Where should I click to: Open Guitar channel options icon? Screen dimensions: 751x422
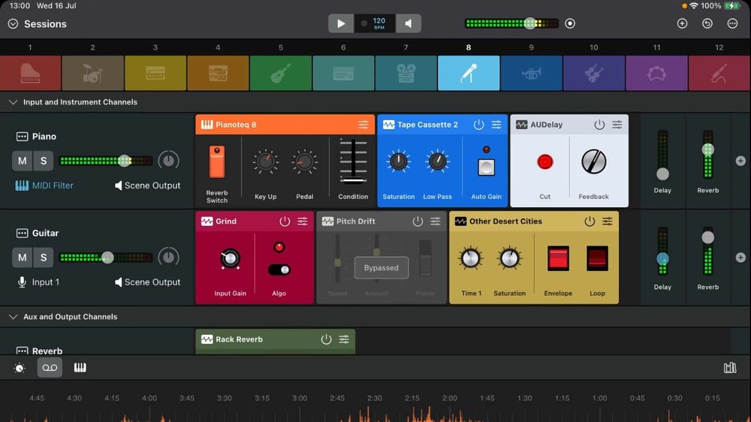[22, 234]
